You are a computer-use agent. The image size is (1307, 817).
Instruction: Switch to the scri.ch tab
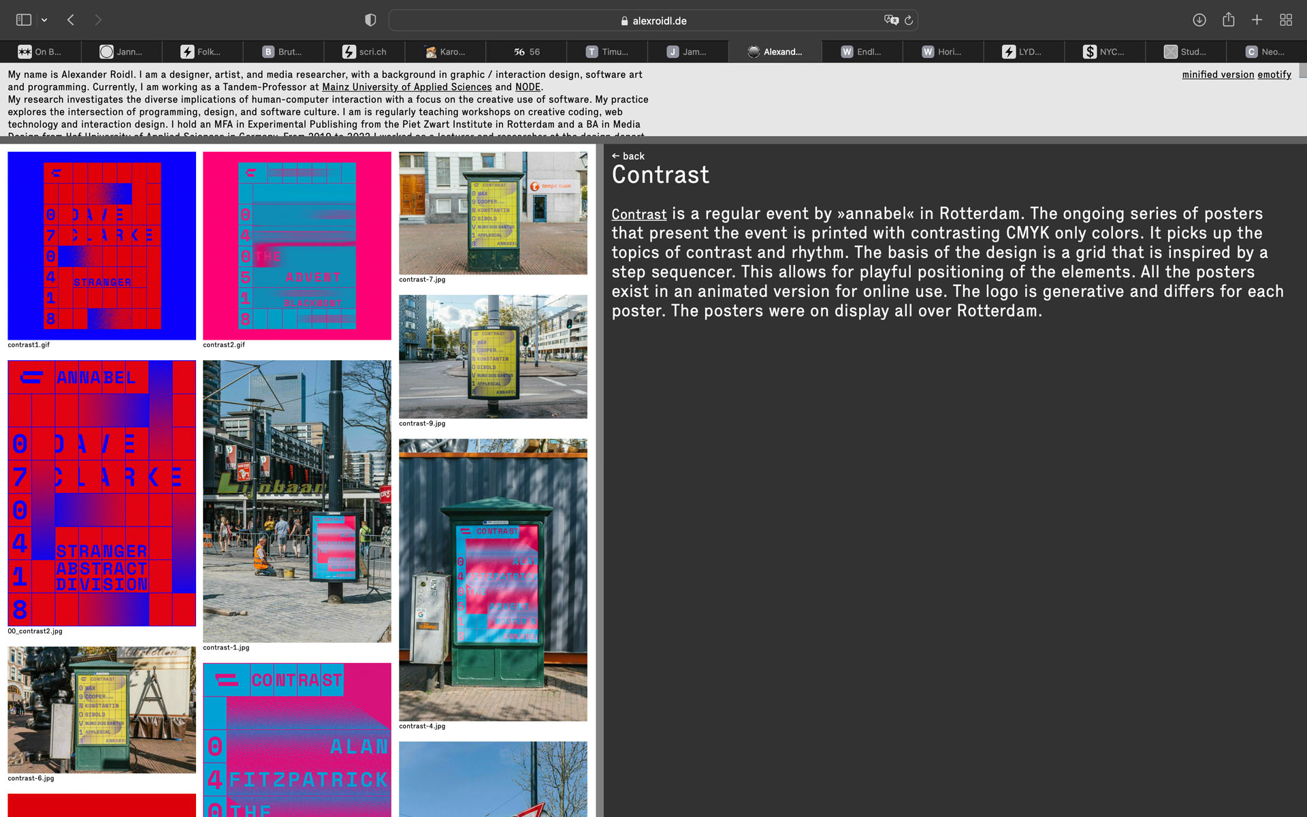pyautogui.click(x=364, y=52)
